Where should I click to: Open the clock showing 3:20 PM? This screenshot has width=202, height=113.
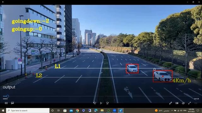[191, 110]
